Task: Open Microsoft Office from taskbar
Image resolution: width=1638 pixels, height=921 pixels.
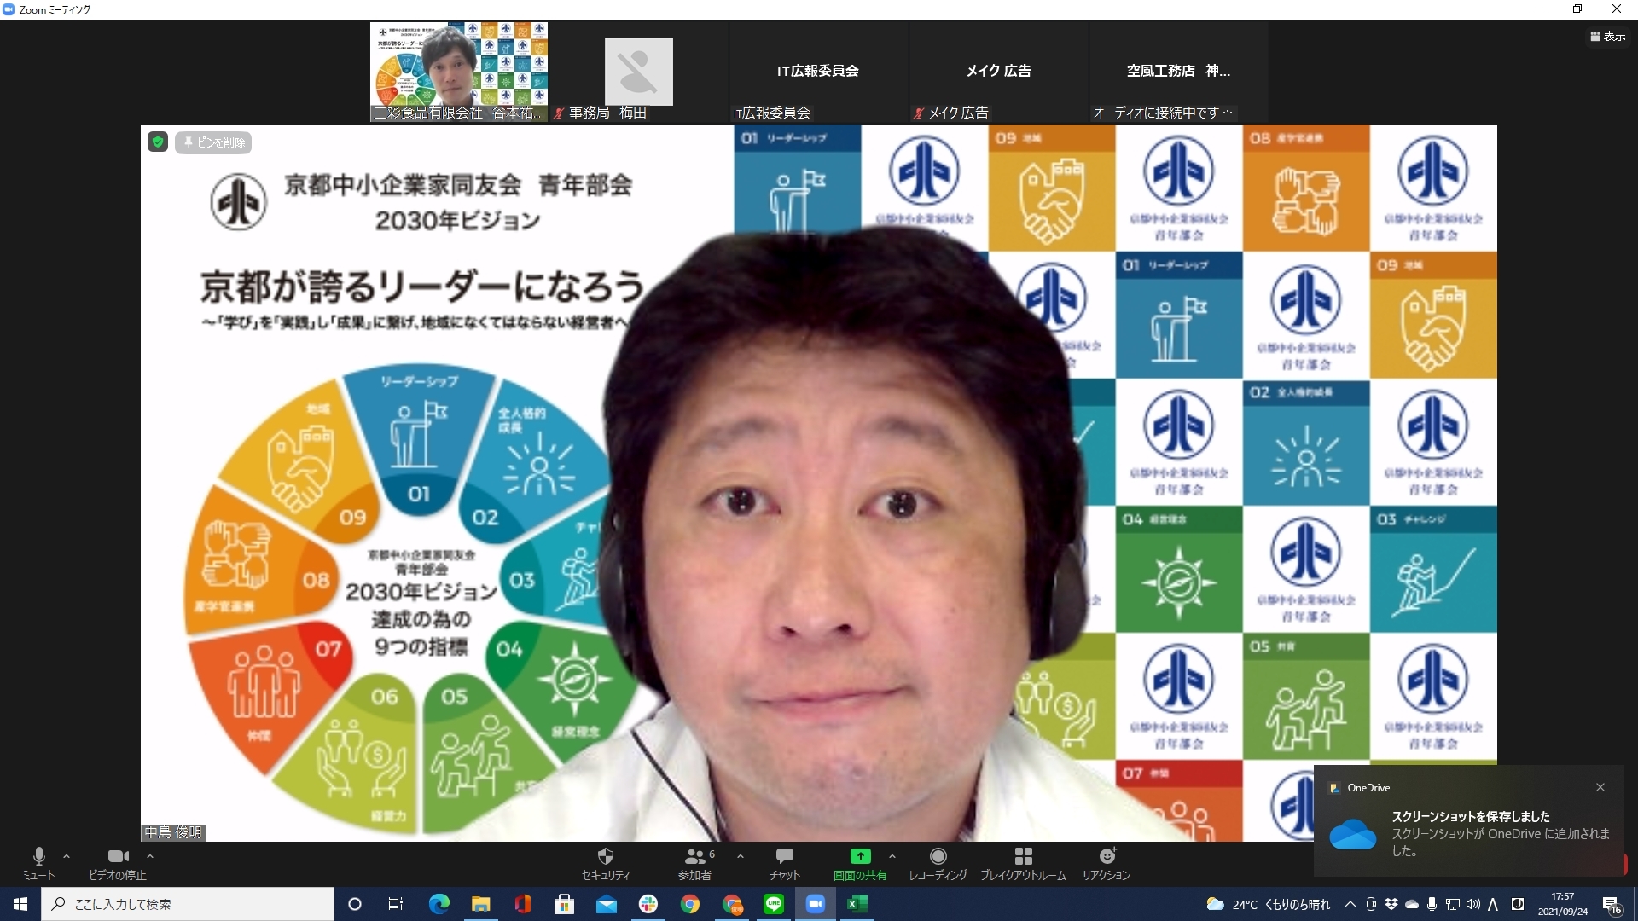Action: click(x=522, y=904)
